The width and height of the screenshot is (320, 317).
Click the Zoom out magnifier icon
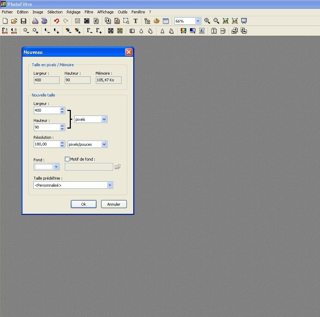pos(216,21)
